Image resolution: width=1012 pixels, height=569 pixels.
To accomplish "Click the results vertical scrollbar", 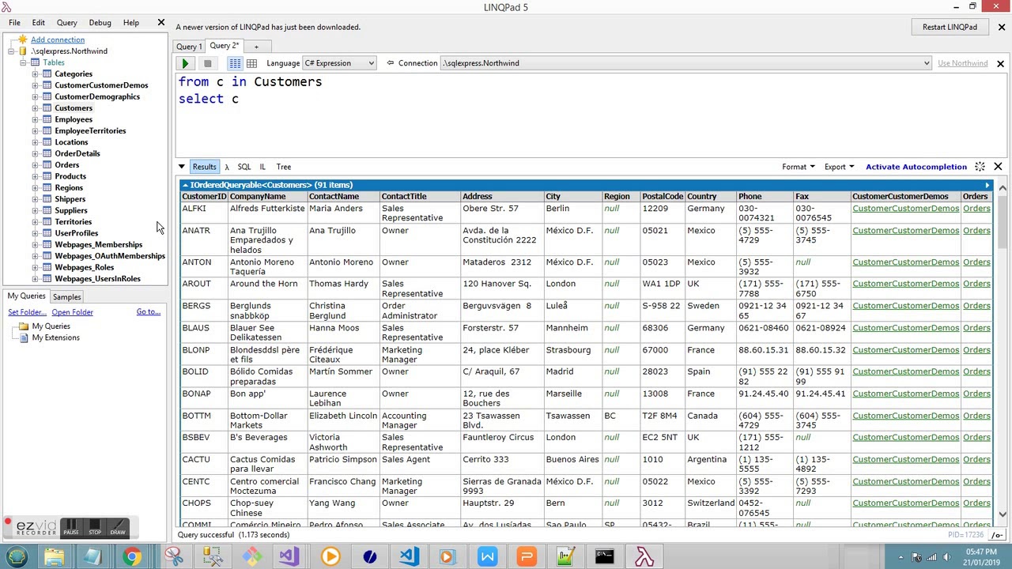I will (1003, 350).
